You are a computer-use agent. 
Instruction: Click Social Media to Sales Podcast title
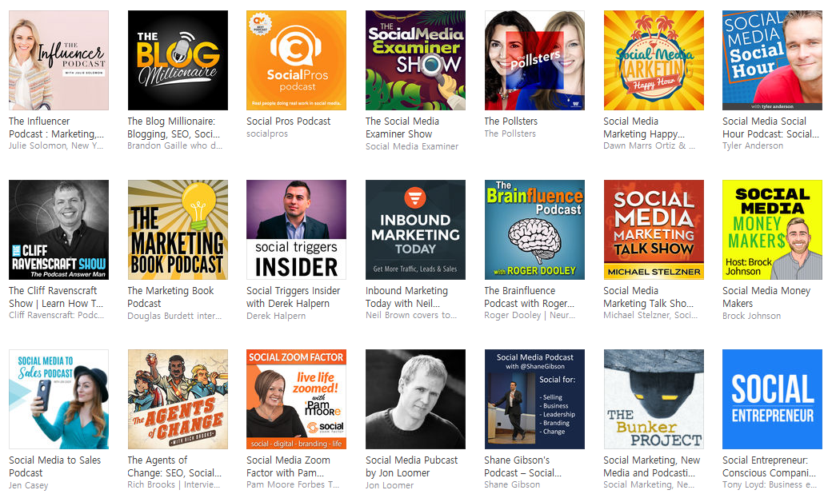[x=54, y=467]
